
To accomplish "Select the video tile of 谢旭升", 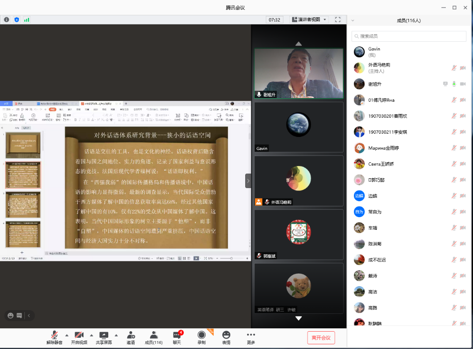I will [x=299, y=73].
